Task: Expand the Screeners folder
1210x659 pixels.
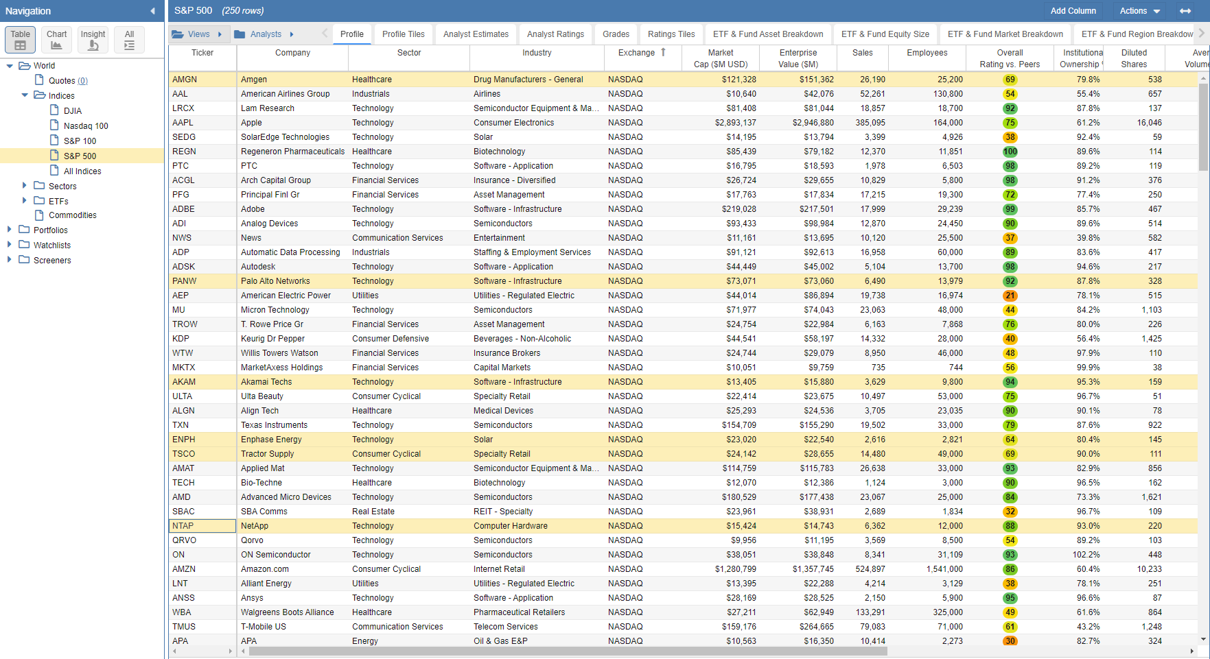Action: 10,259
